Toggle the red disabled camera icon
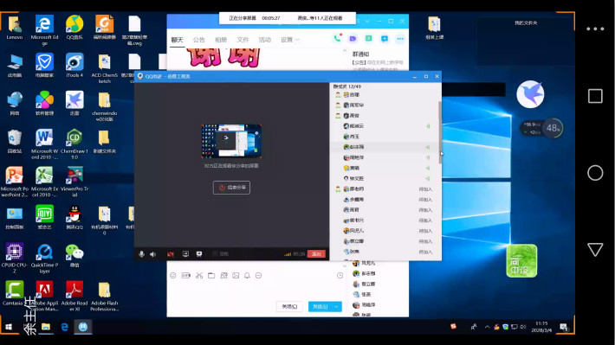Screen dimensions: 615x345 click(x=171, y=254)
